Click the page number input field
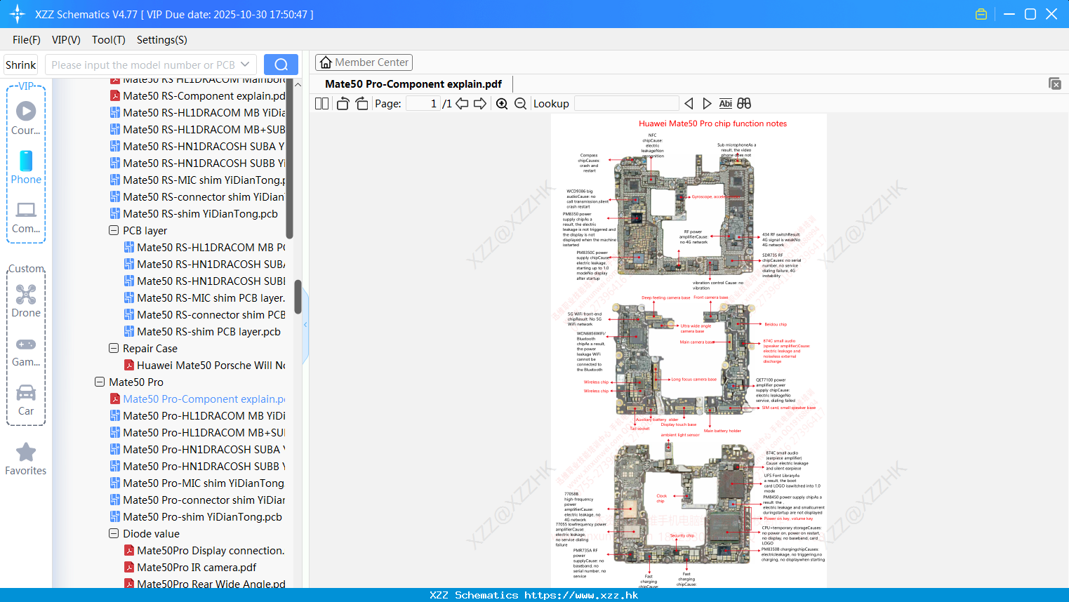Screen dimensions: 1069x602 click(423, 104)
